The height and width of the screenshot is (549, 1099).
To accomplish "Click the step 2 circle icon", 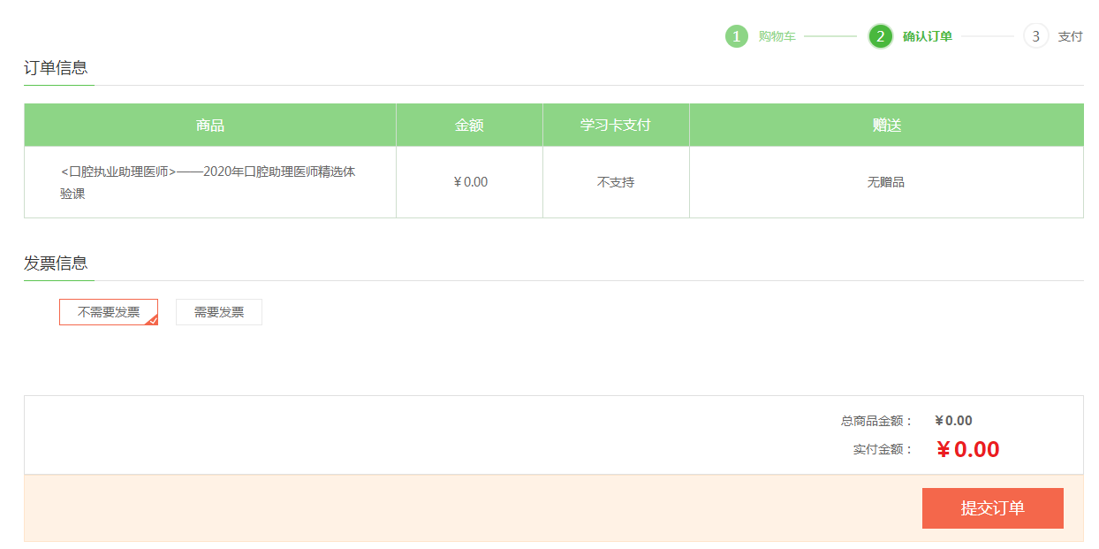I will coord(880,36).
